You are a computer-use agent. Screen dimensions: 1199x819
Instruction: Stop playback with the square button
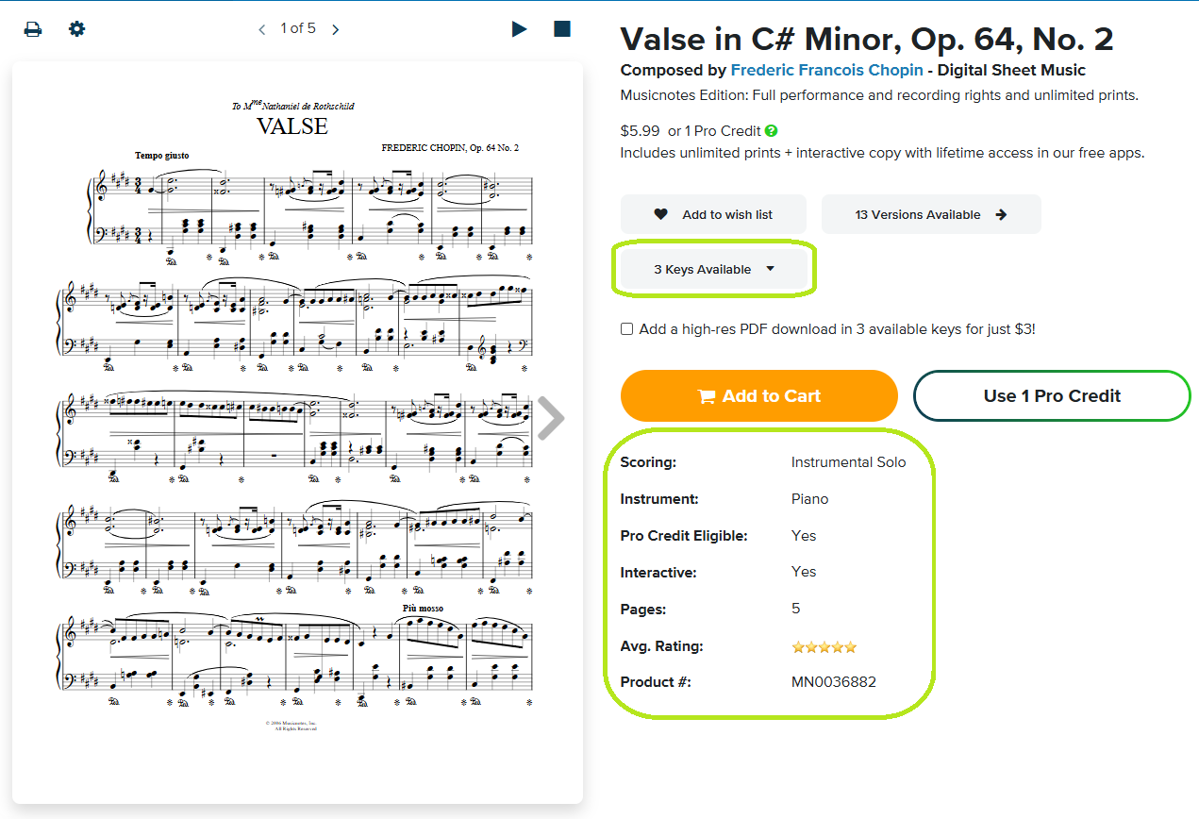point(562,28)
